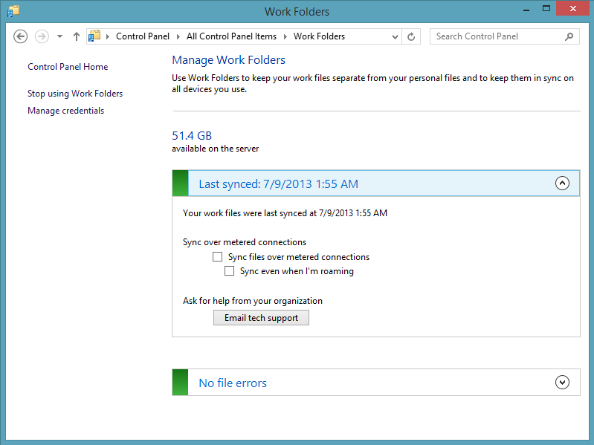Expand the No file errors section chevron
This screenshot has width=594, height=445.
point(562,382)
